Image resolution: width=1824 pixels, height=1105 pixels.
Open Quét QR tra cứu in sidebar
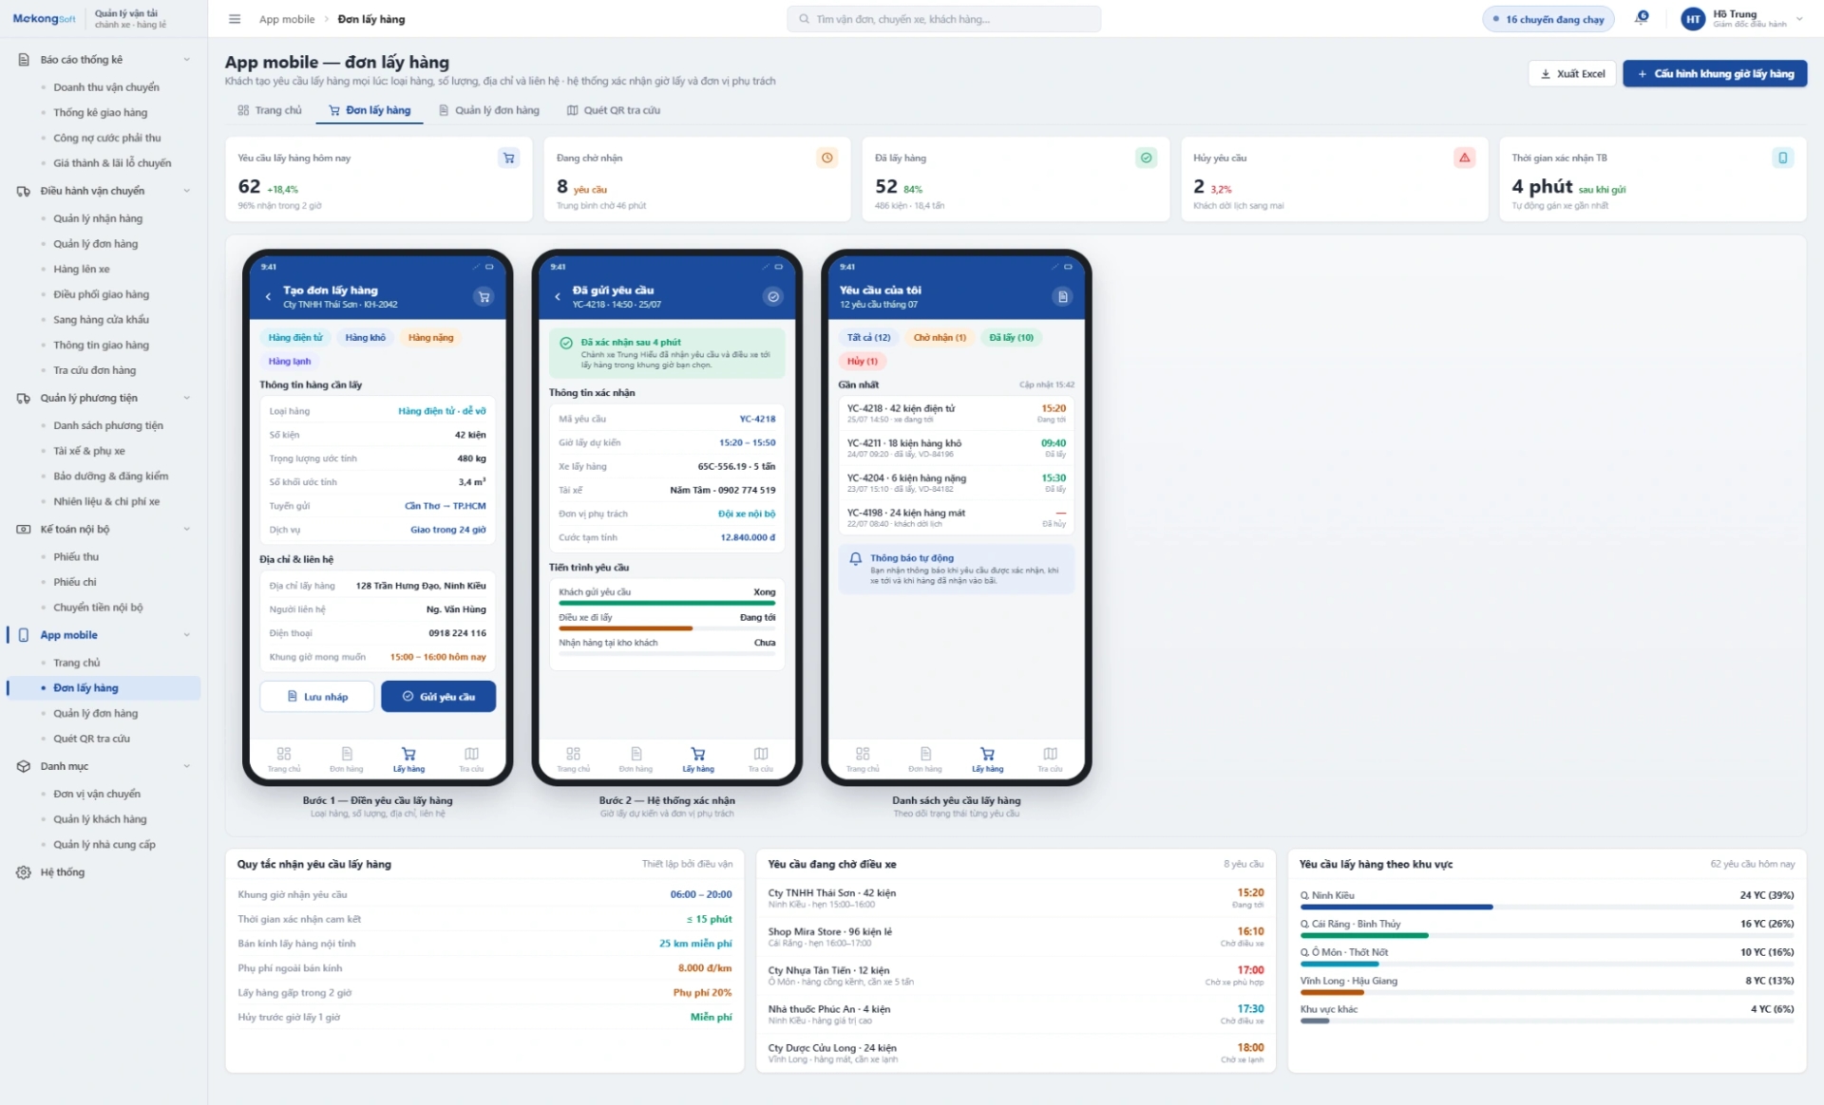pyautogui.click(x=92, y=740)
